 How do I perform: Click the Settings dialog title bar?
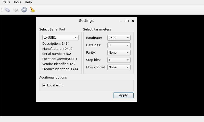tap(86, 21)
